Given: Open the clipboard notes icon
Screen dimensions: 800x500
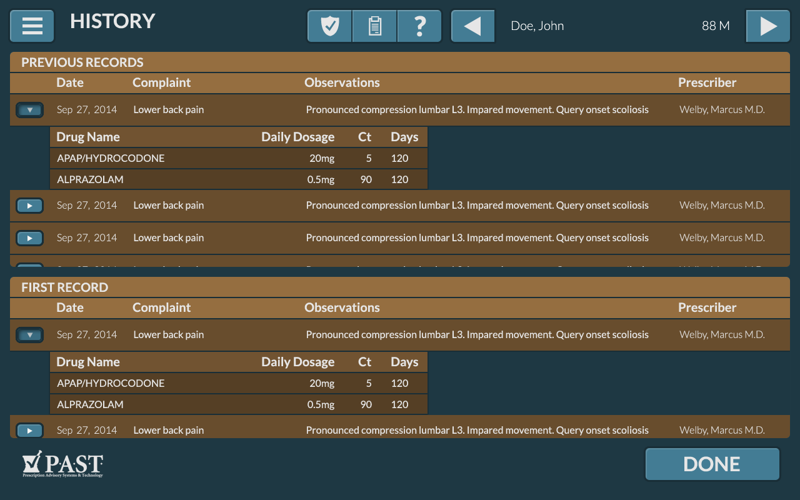Looking at the screenshot, I should (x=374, y=26).
